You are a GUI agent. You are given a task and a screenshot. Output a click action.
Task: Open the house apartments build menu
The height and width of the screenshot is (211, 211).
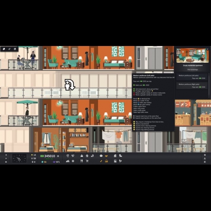tap(87, 156)
